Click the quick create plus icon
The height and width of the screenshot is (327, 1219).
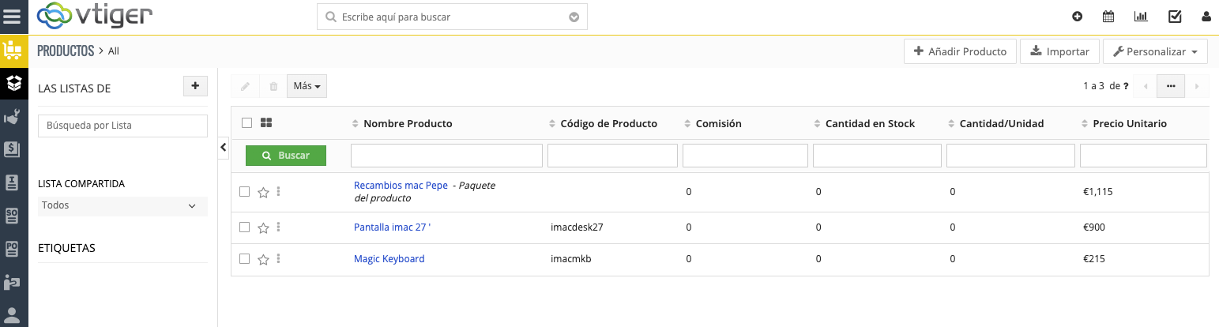click(x=1077, y=17)
